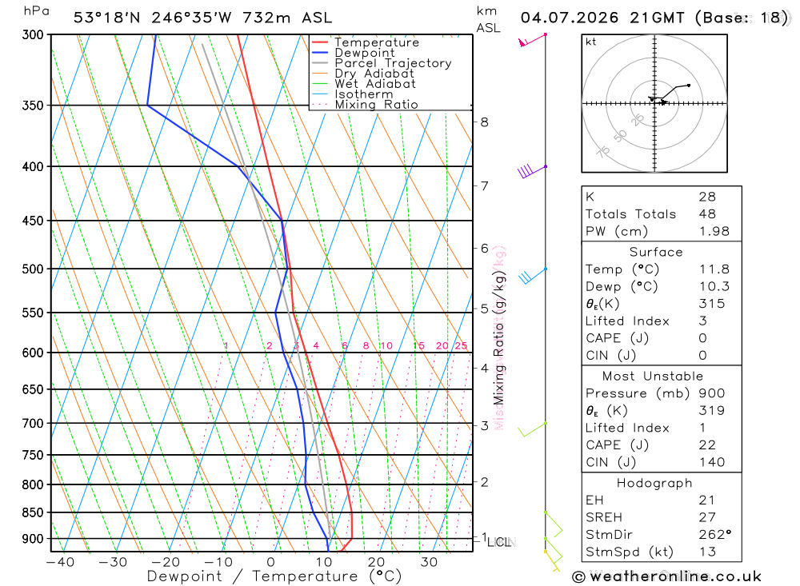Screen dimensions: 800x586
Task: Click the 400 hPa pressure label
Action: [33, 167]
